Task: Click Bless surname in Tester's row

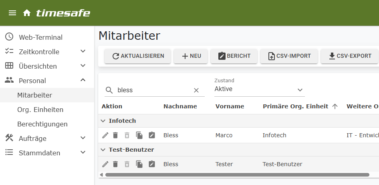Action: click(x=171, y=164)
